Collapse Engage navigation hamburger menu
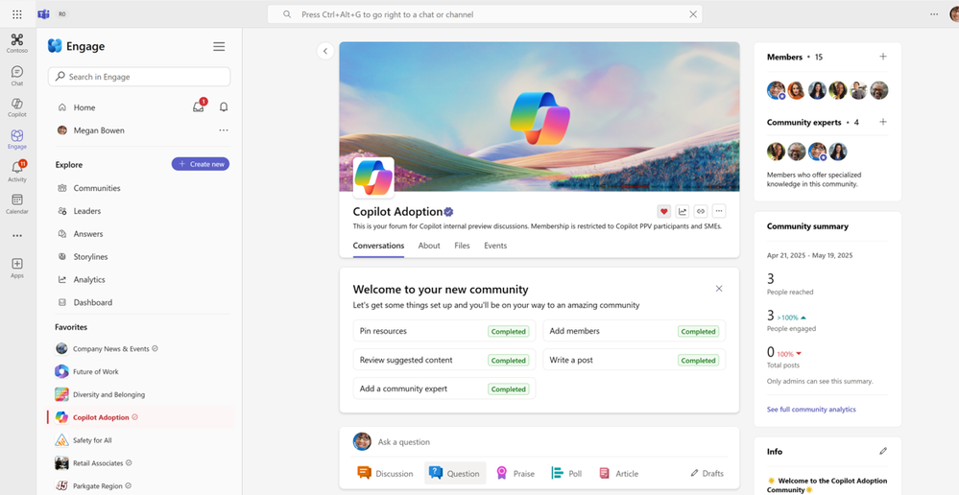The height and width of the screenshot is (495, 959). point(219,46)
